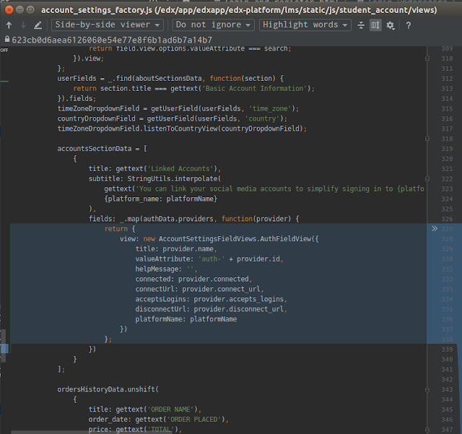Click revision hash 623cb0d6aea6126060e54e77e8f6b1ad6b7a14b7

pos(112,40)
